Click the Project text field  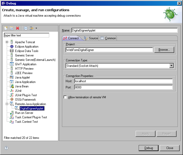click(x=109, y=50)
